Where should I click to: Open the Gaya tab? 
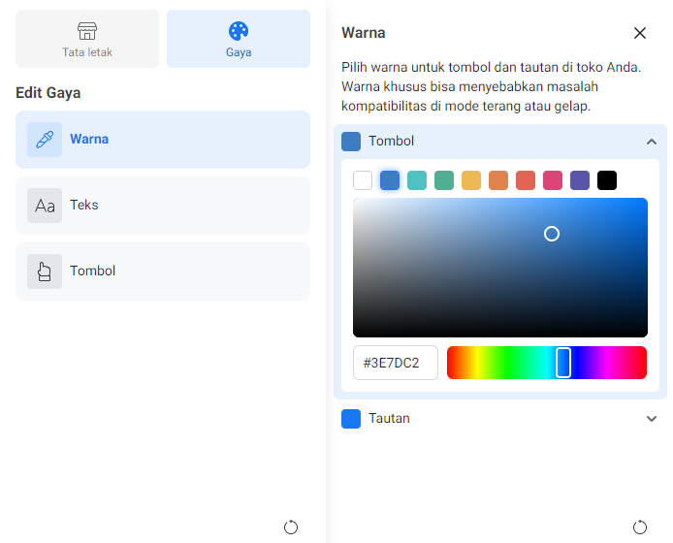[x=239, y=39]
